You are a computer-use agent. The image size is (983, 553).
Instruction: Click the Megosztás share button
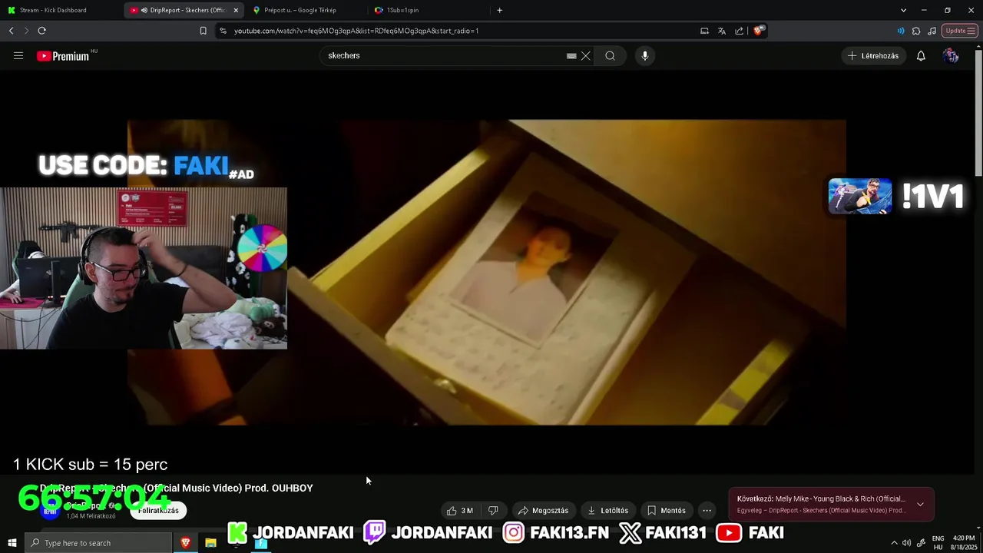(544, 510)
